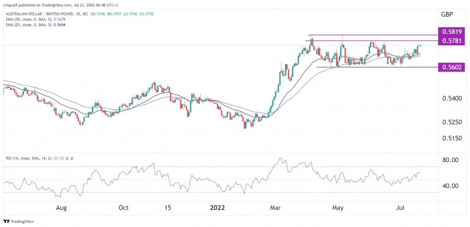Viewport: 470px width, 227px height.
Task: Click the RSI 40.00 axis value
Action: click(450, 186)
